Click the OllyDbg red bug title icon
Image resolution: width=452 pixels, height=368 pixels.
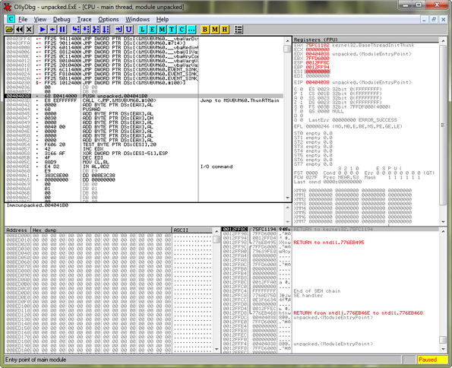[x=7, y=7]
